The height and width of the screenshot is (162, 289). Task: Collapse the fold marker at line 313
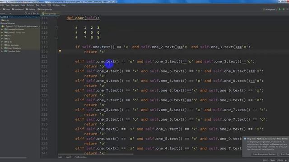pos(56,18)
